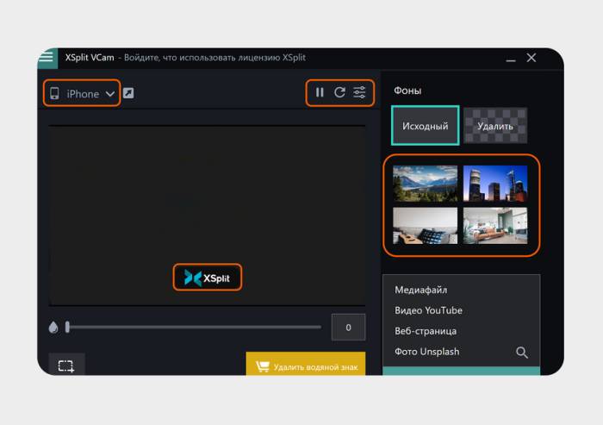This screenshot has width=603, height=425.
Task: Click the blur droplet icon
Action: 53,328
